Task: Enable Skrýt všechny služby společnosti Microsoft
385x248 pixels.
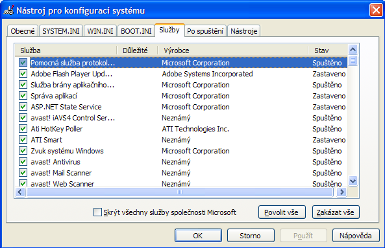Action: tap(97, 212)
